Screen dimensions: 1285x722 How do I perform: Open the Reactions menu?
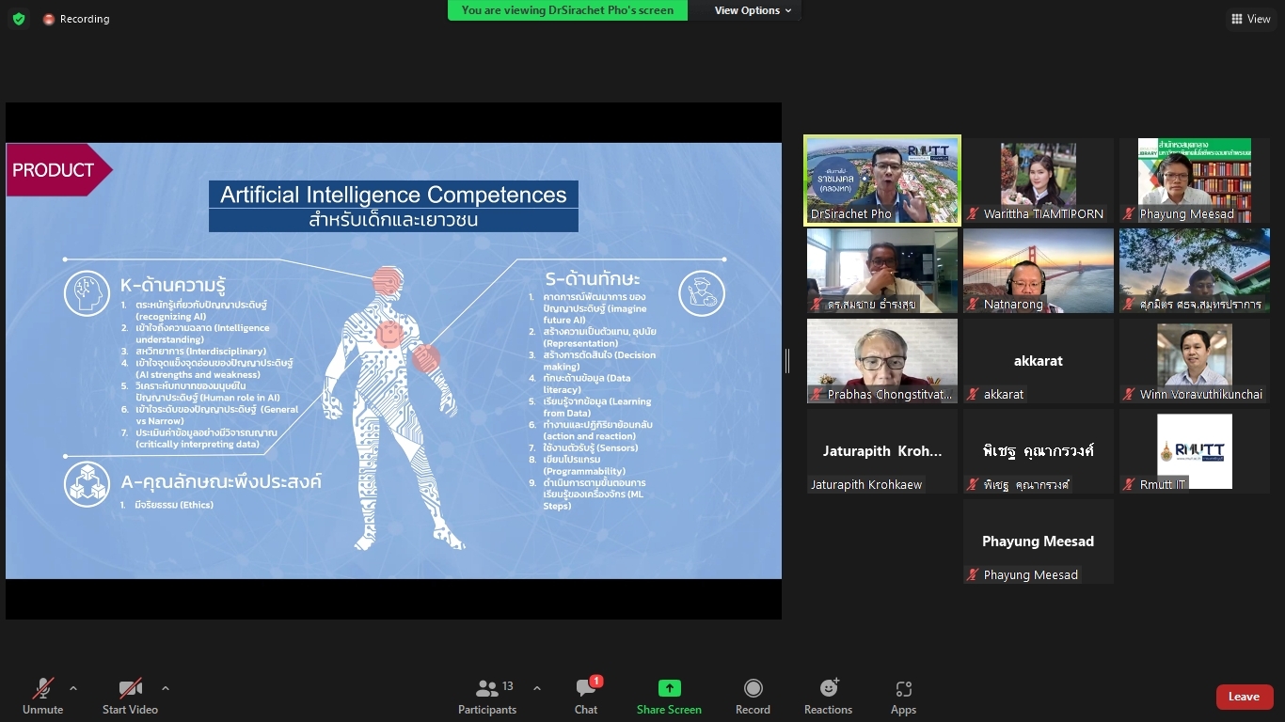828,697
